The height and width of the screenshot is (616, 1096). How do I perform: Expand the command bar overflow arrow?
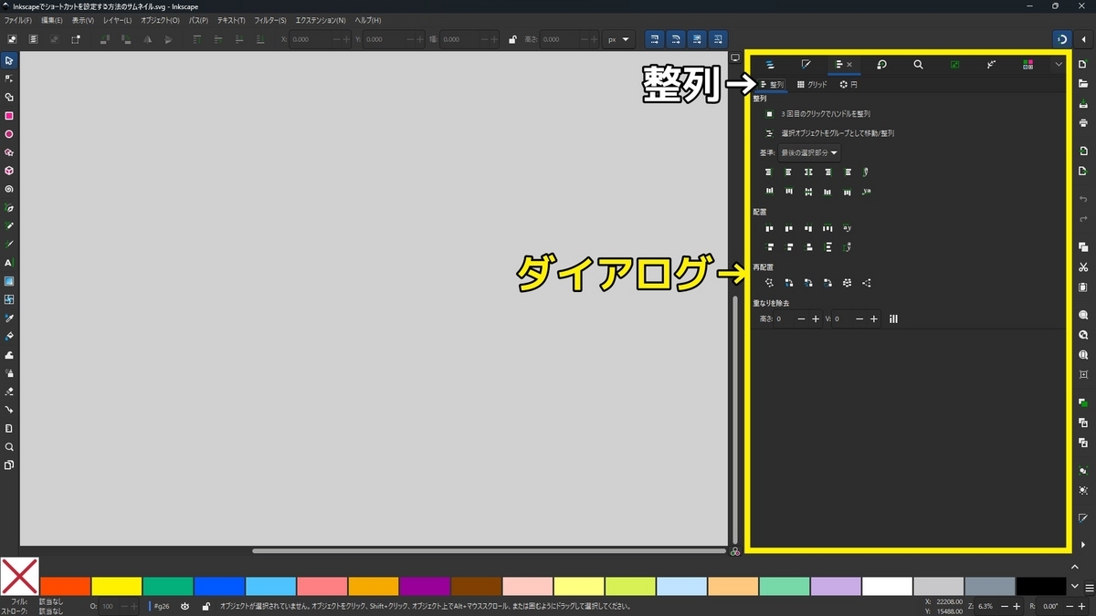click(1083, 545)
